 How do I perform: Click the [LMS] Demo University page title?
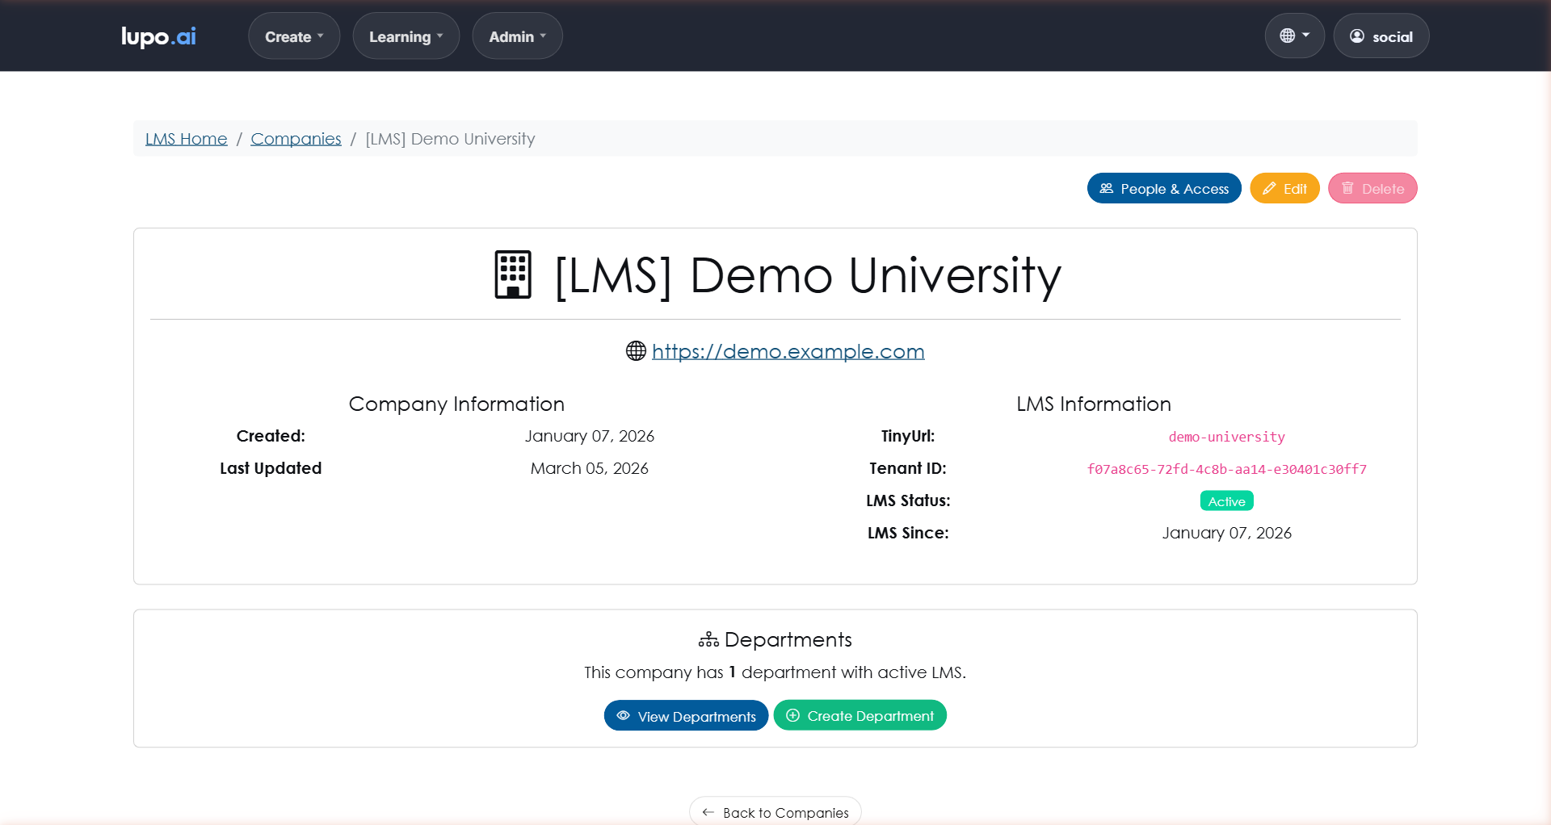[x=808, y=275]
